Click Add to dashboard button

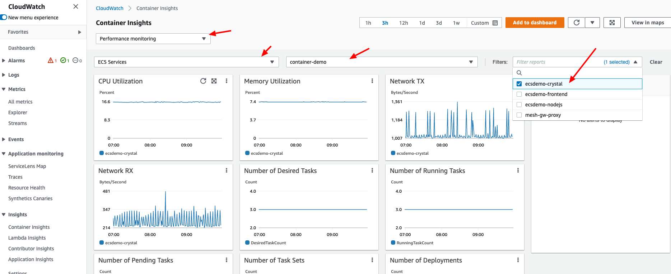click(535, 23)
